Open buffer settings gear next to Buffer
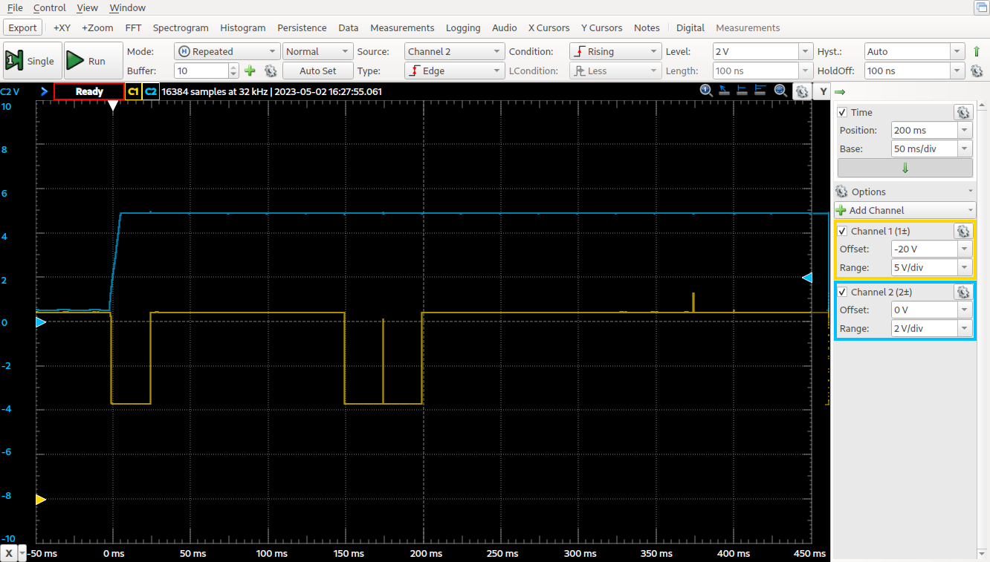Viewport: 990px width, 562px height. point(271,71)
